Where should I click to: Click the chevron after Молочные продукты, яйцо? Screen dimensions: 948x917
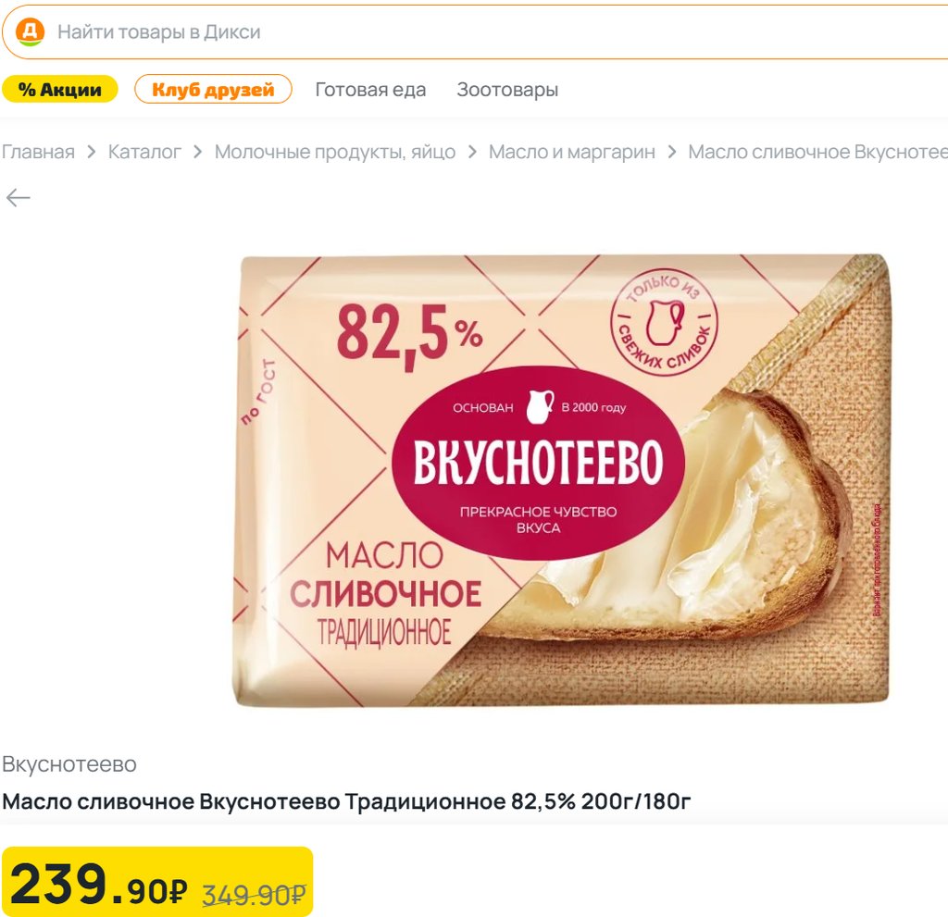[x=472, y=152]
